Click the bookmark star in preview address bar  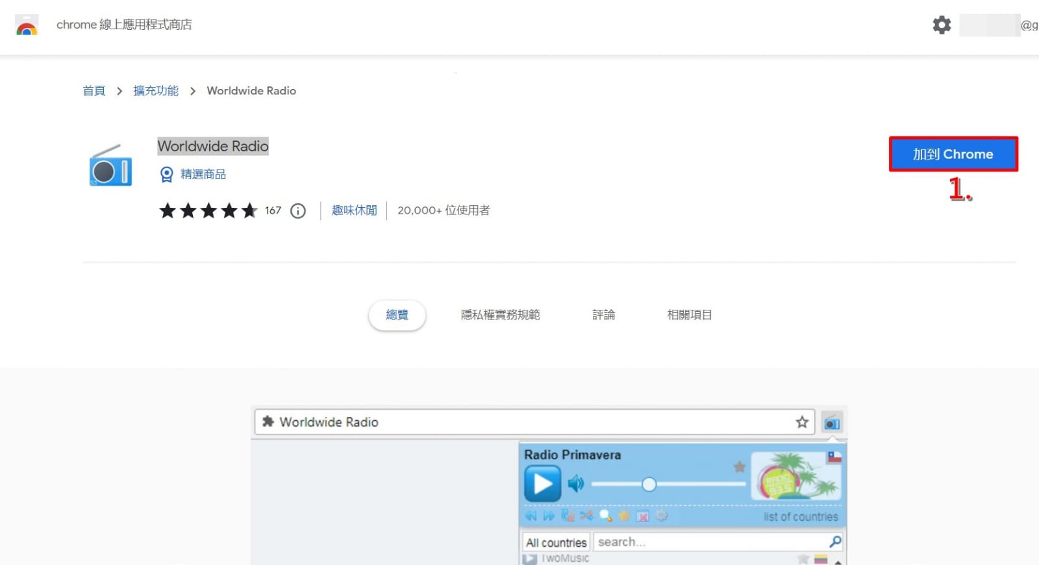tap(802, 422)
